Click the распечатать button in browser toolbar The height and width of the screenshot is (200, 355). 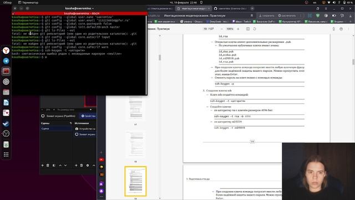click(287, 16)
